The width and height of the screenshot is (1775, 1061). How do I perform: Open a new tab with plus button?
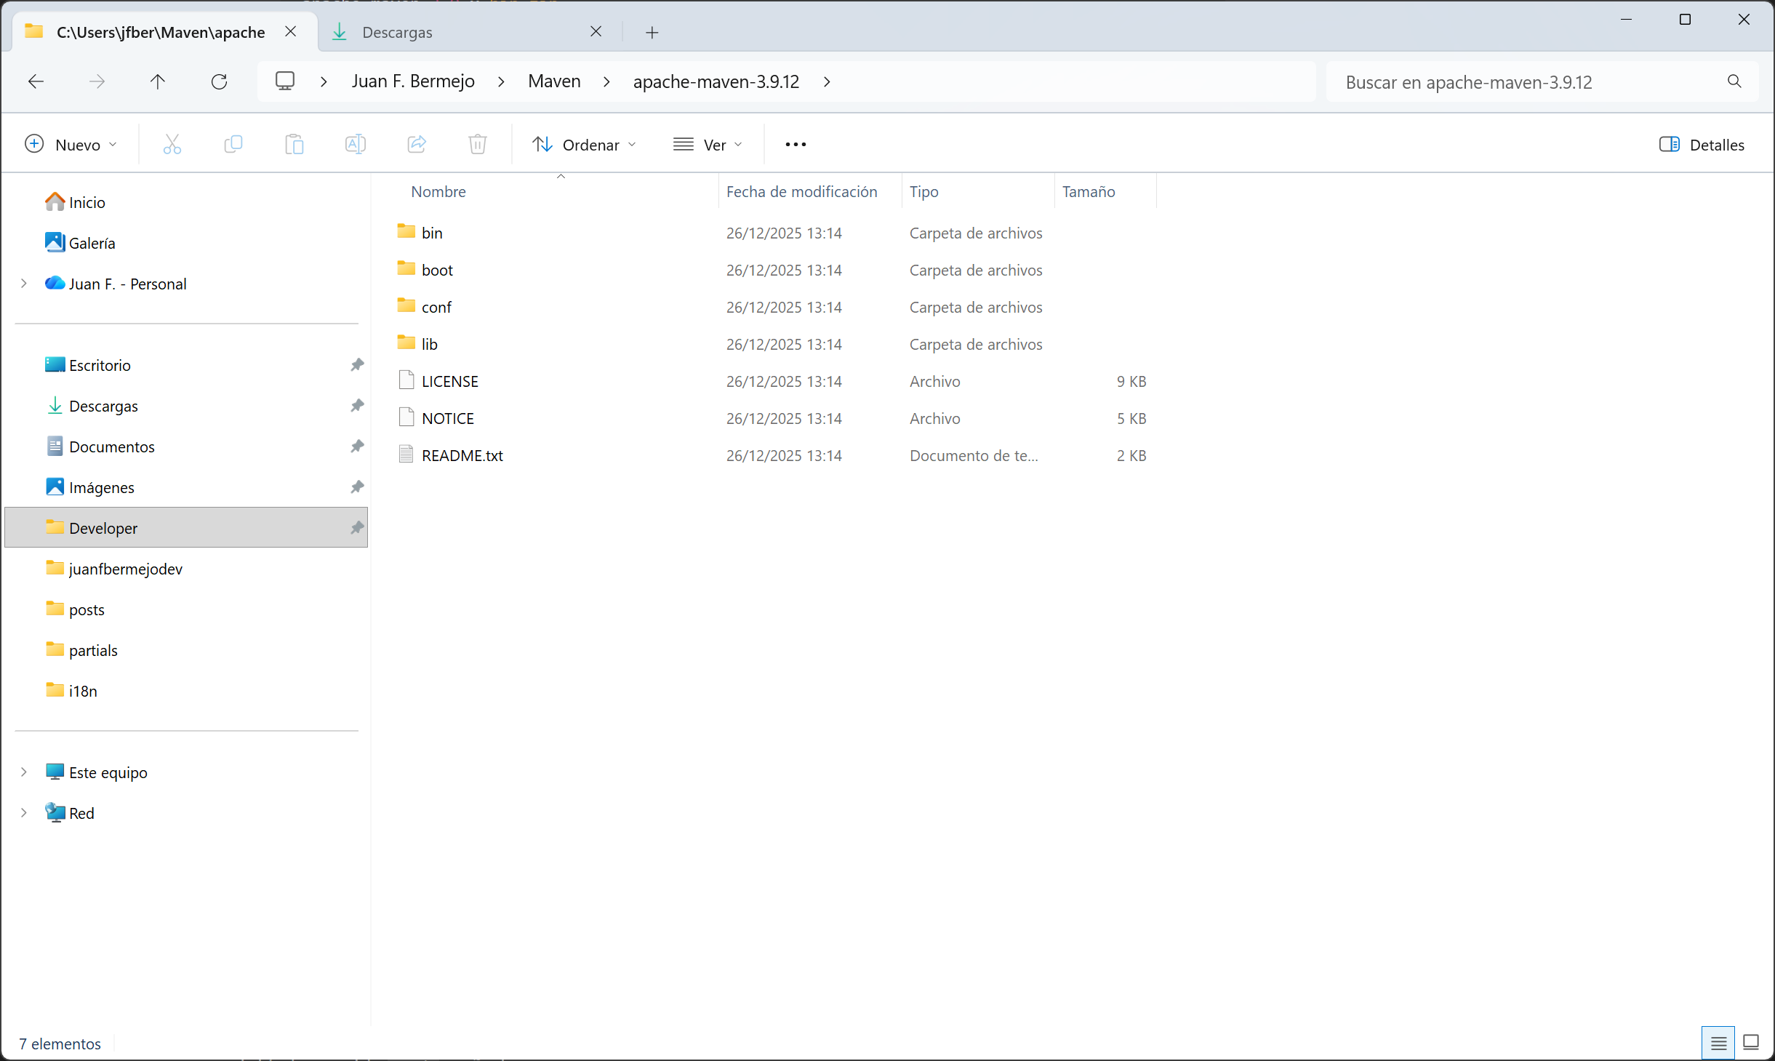point(652,32)
